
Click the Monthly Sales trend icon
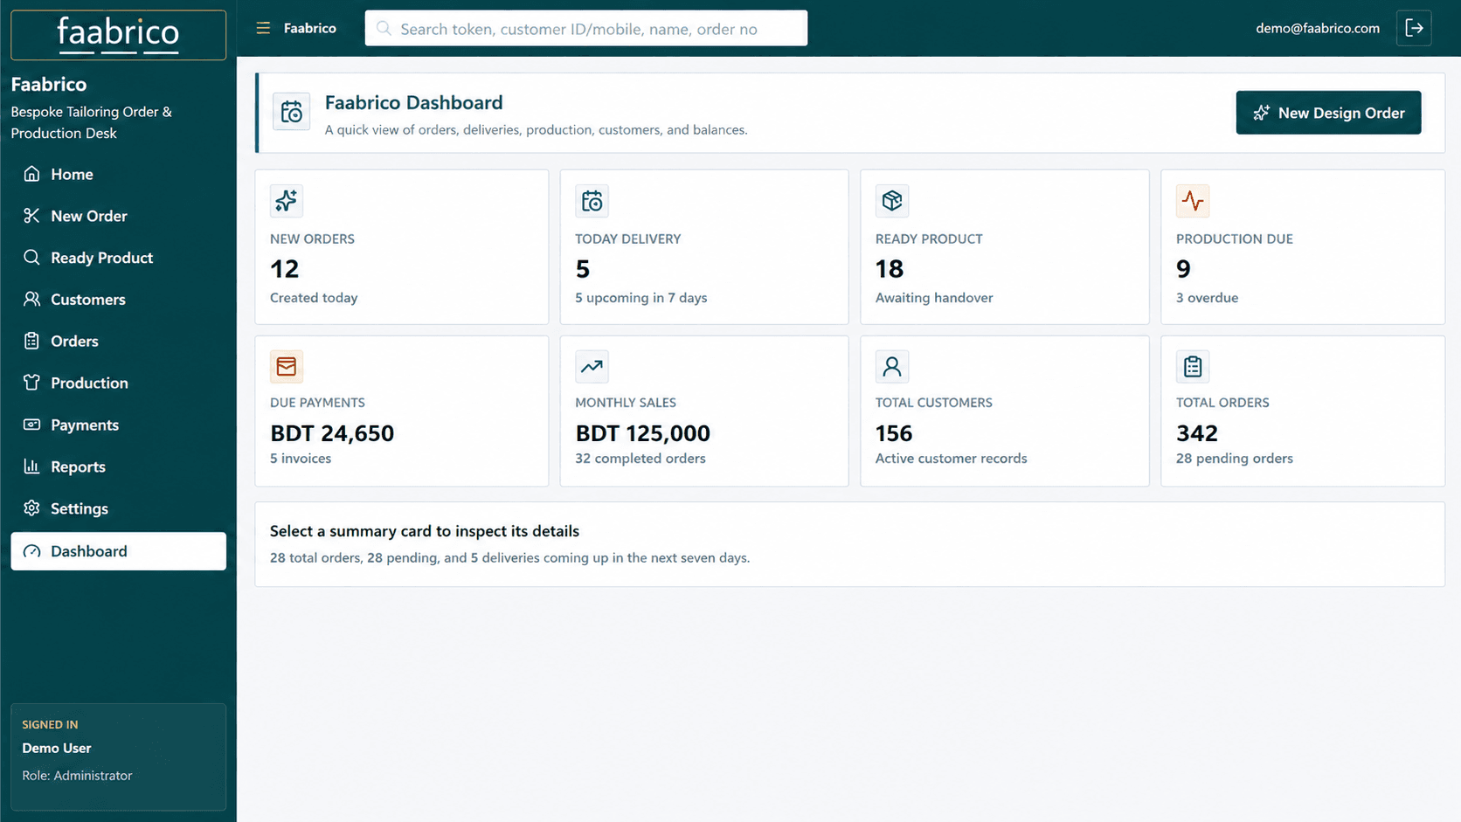pyautogui.click(x=592, y=367)
